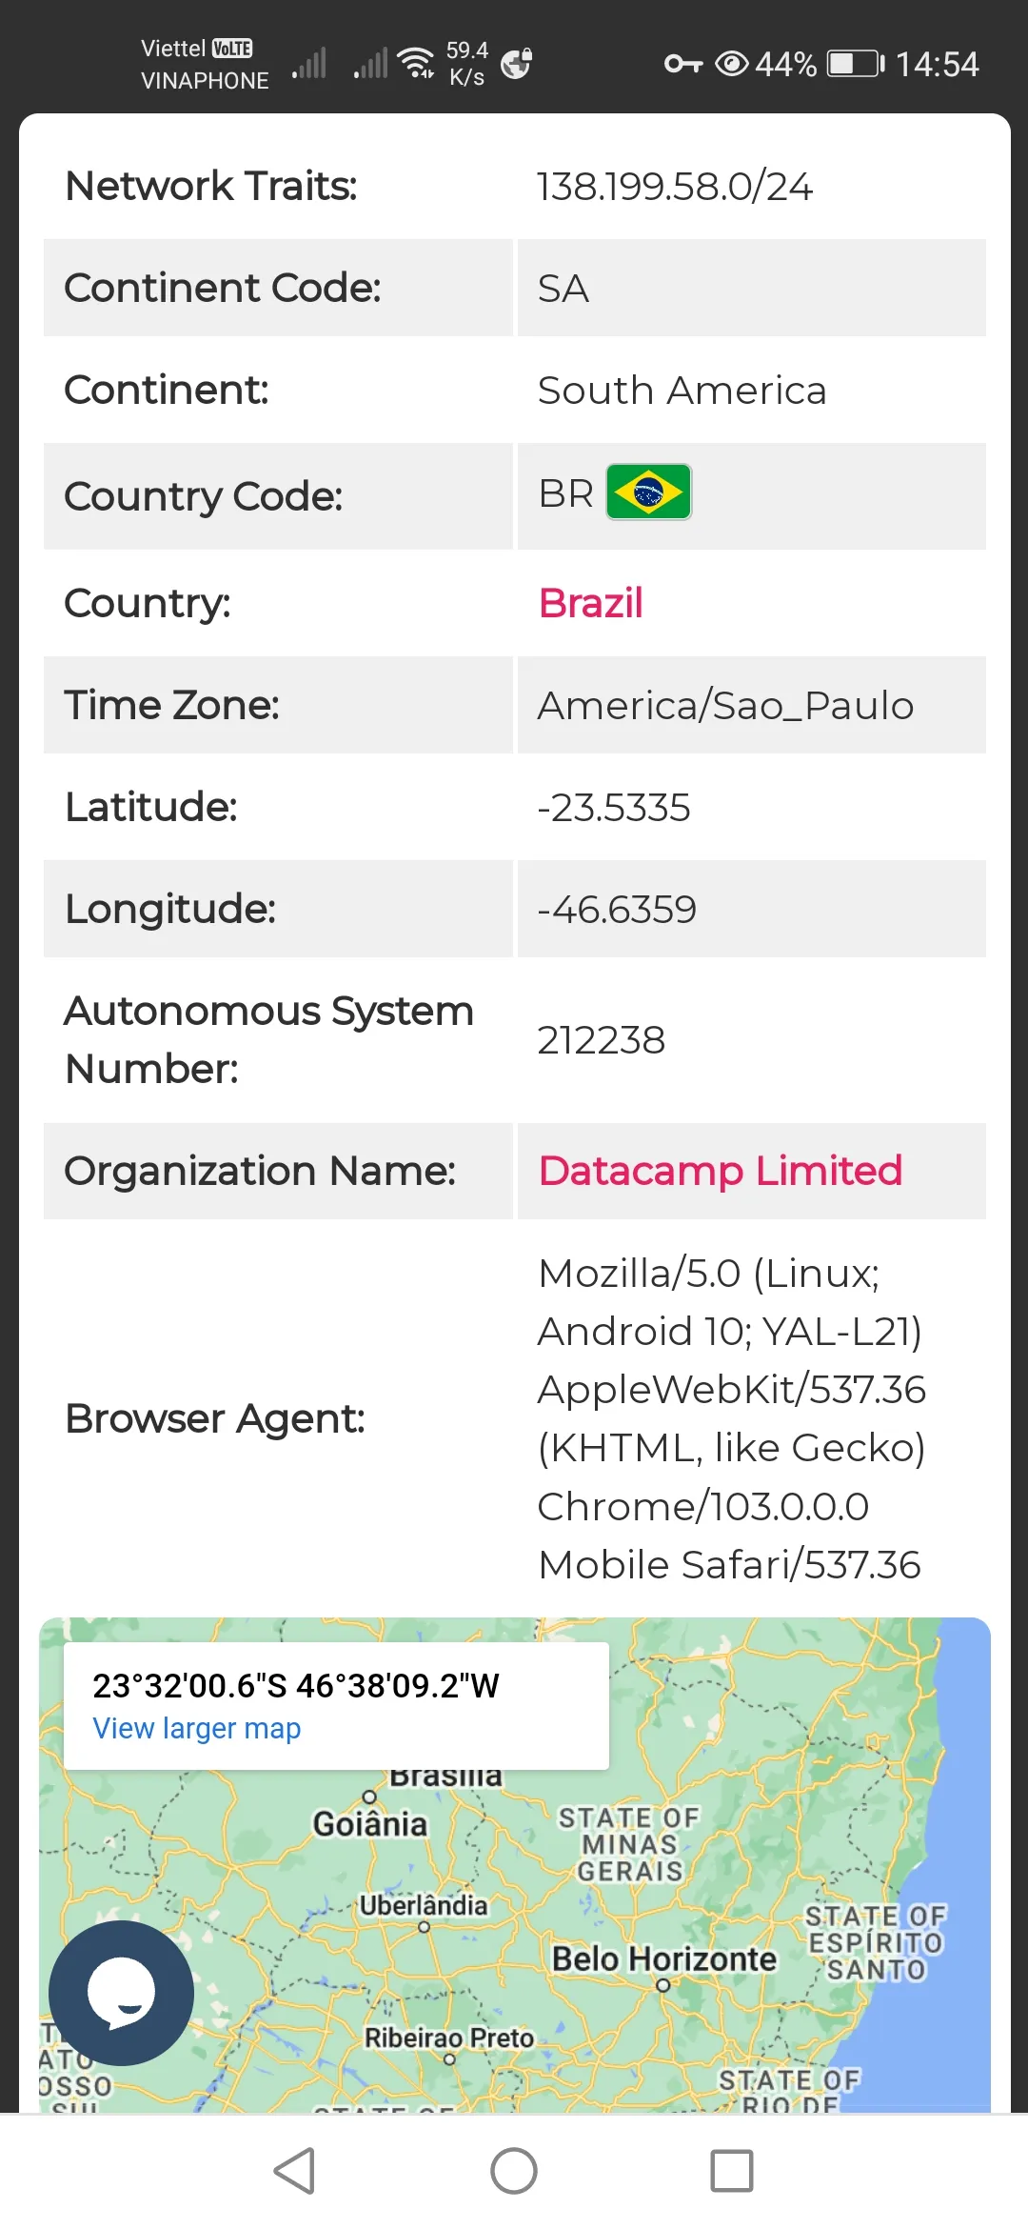Tap the America/Sao_Paulo time zone value
This screenshot has width=1028, height=2229.
[725, 706]
